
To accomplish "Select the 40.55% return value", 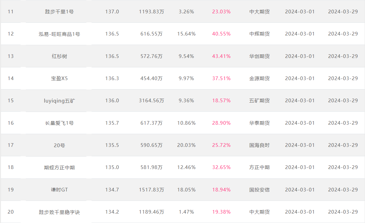I will tap(221, 34).
